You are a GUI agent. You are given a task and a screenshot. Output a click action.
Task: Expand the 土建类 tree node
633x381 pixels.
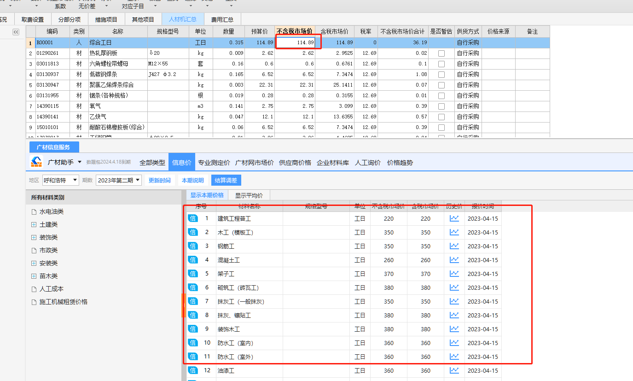tap(34, 225)
